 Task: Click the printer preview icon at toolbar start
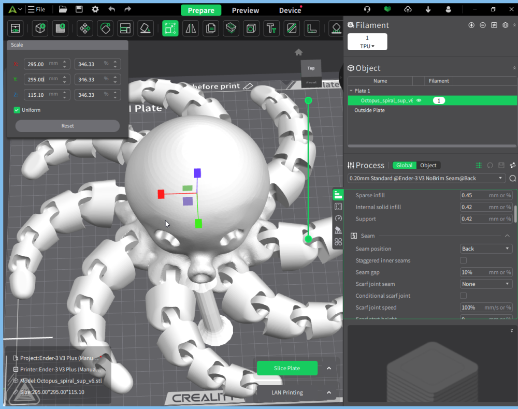coord(15,28)
